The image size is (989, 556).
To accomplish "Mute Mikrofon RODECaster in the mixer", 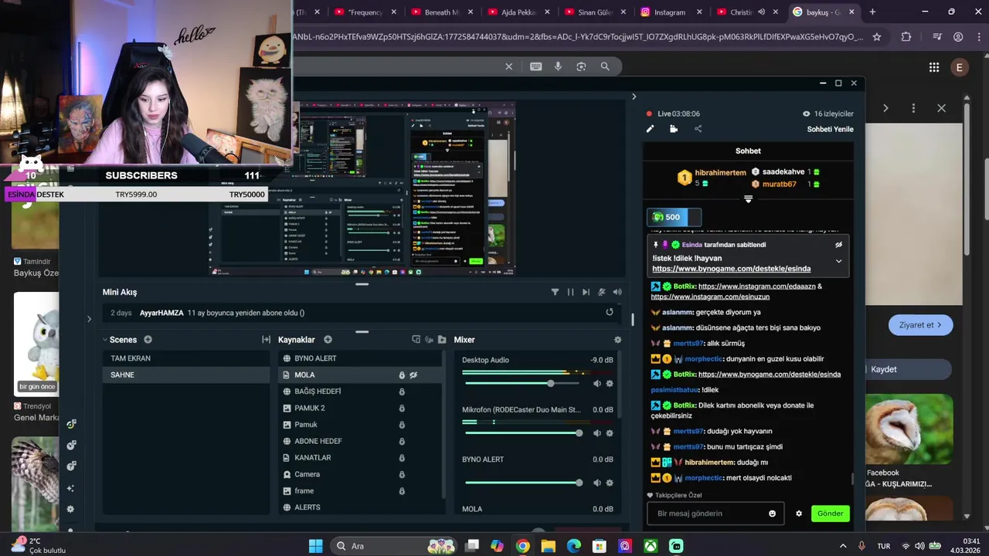I will (x=597, y=433).
